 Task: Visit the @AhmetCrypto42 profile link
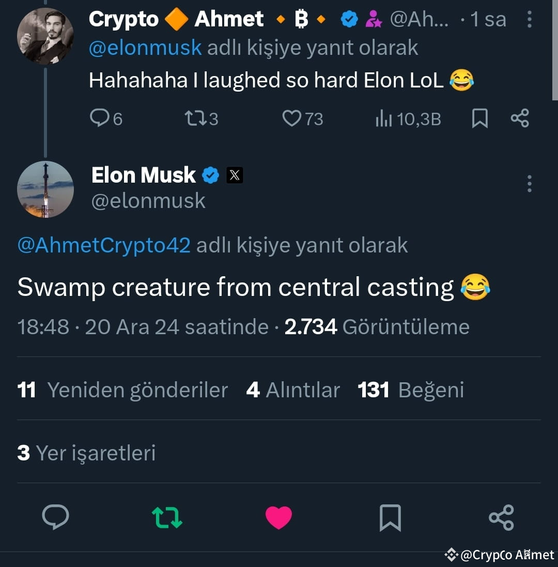(103, 245)
